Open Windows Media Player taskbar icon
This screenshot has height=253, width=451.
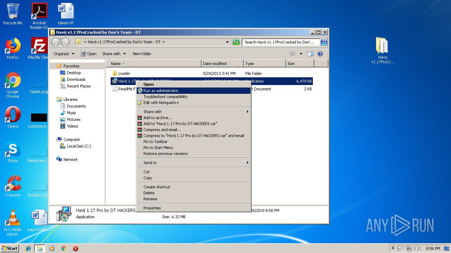pos(52,248)
